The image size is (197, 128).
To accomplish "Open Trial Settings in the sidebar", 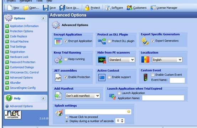I will (x=18, y=46).
